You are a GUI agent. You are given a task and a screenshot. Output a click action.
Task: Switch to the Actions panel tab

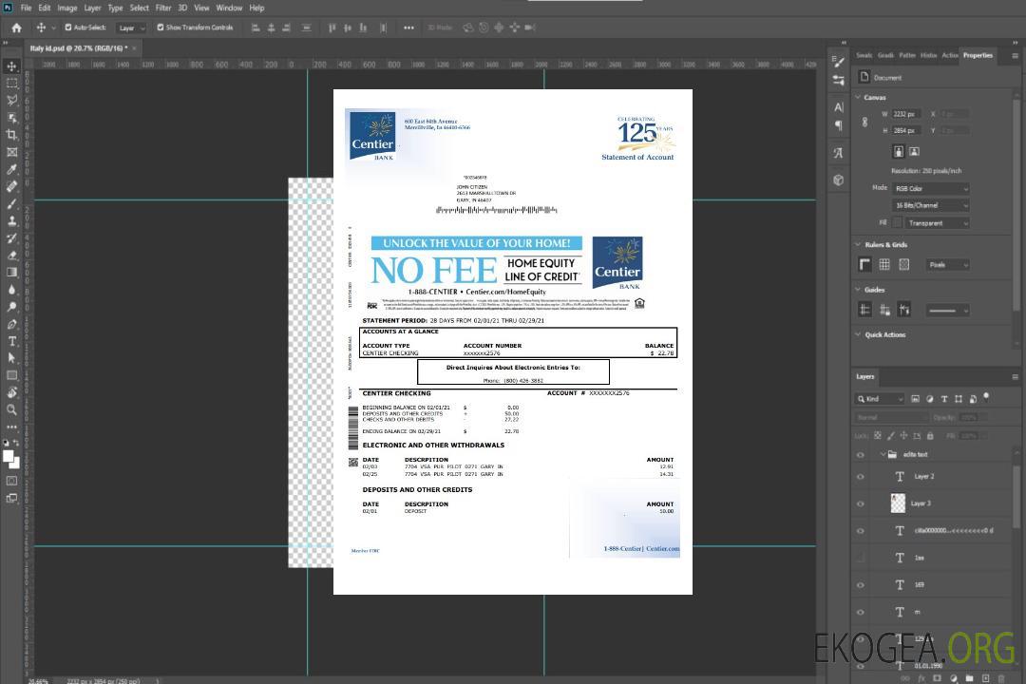(949, 56)
